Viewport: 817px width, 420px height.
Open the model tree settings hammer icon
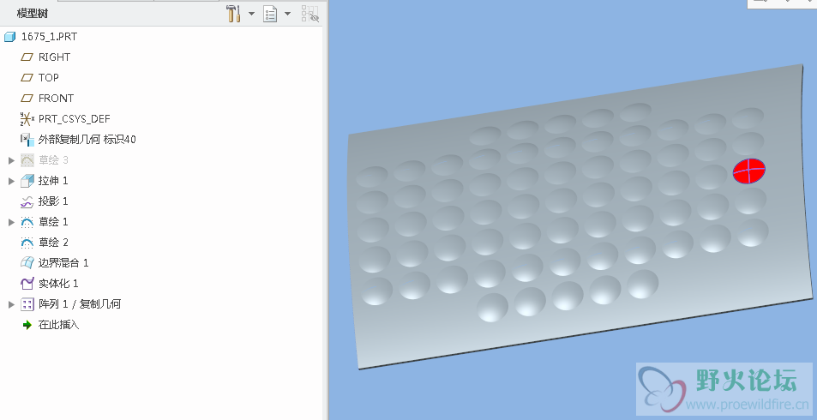coord(233,14)
